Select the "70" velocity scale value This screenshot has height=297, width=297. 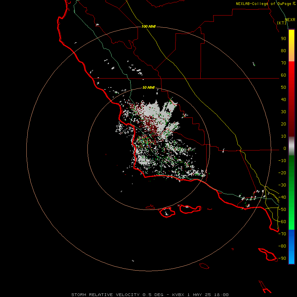click(283, 63)
